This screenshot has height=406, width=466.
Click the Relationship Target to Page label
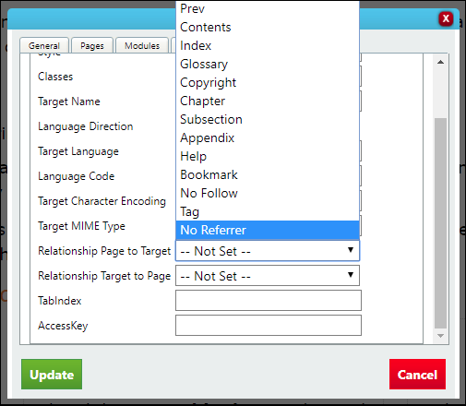coord(104,276)
